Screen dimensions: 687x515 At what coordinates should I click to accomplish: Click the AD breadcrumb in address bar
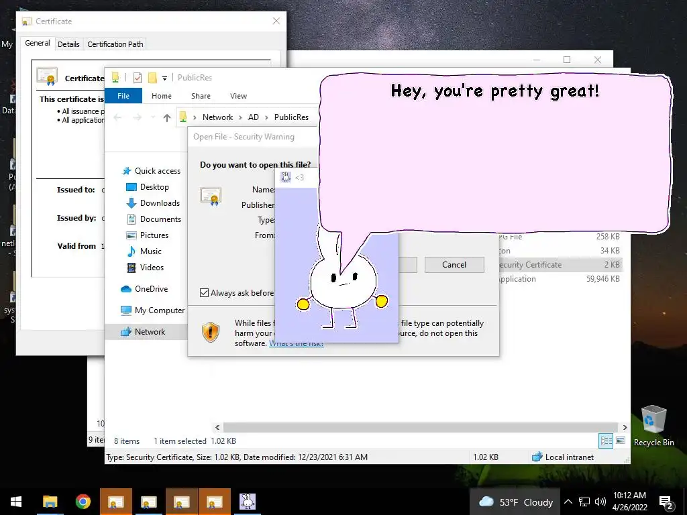pyautogui.click(x=253, y=117)
